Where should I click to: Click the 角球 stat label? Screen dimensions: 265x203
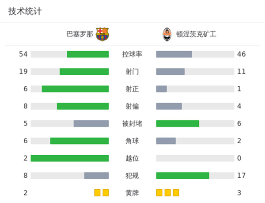tap(132, 141)
